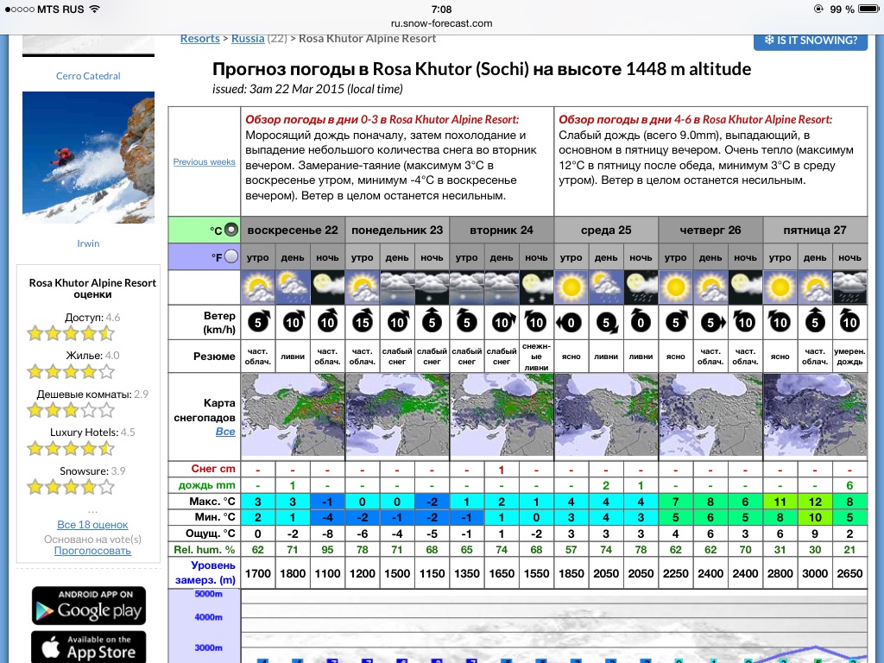Tap the 7:08 clock in status bar
Viewport: 884px width, 663px height.
441,9
